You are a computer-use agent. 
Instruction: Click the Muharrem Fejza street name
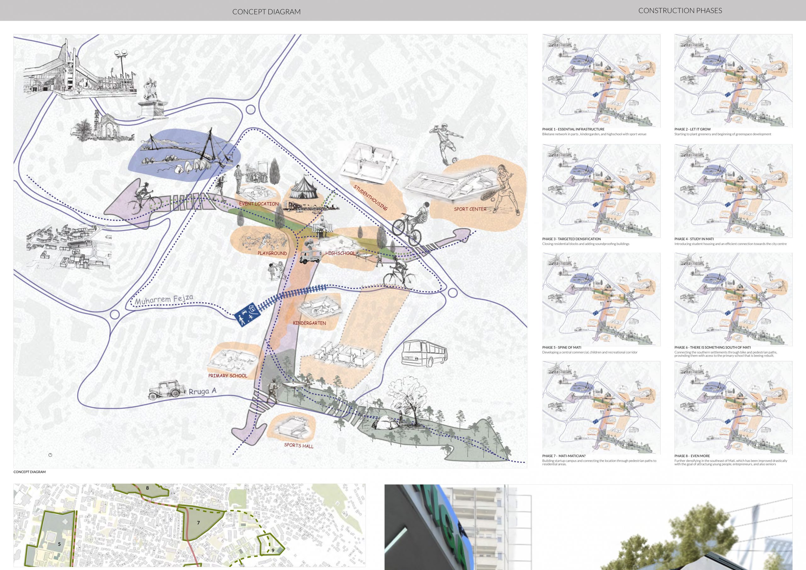click(164, 300)
